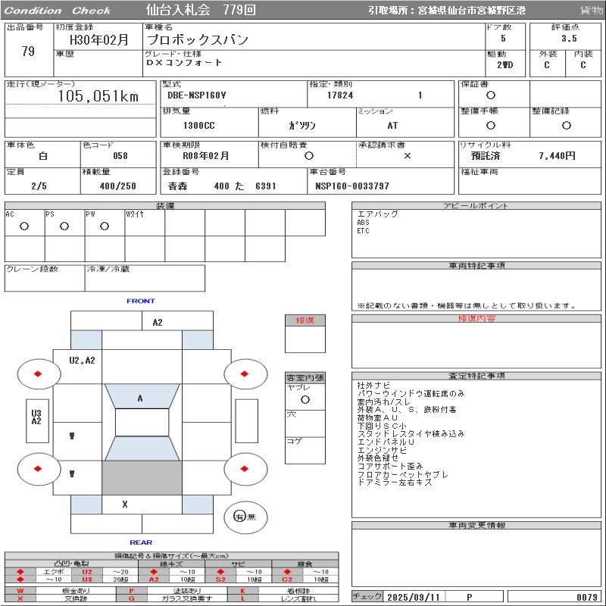Click the circle under ヤブレ in 客室内張

305,400
